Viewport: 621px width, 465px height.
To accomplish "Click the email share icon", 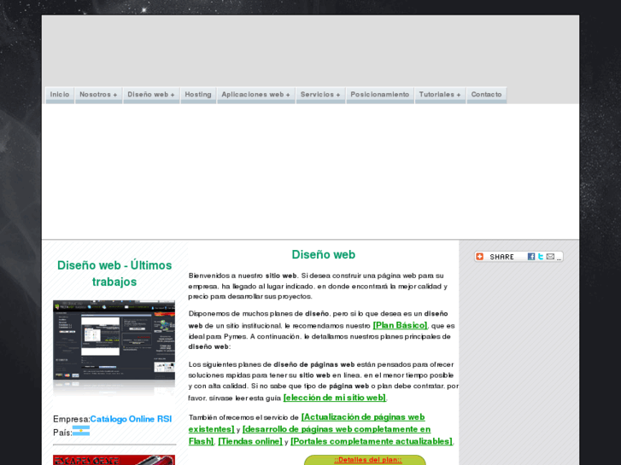I will (x=550, y=257).
